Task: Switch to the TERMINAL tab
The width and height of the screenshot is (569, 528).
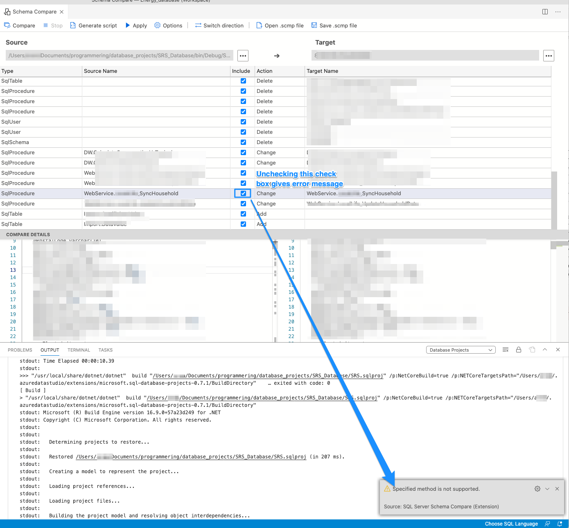Action: coord(79,350)
